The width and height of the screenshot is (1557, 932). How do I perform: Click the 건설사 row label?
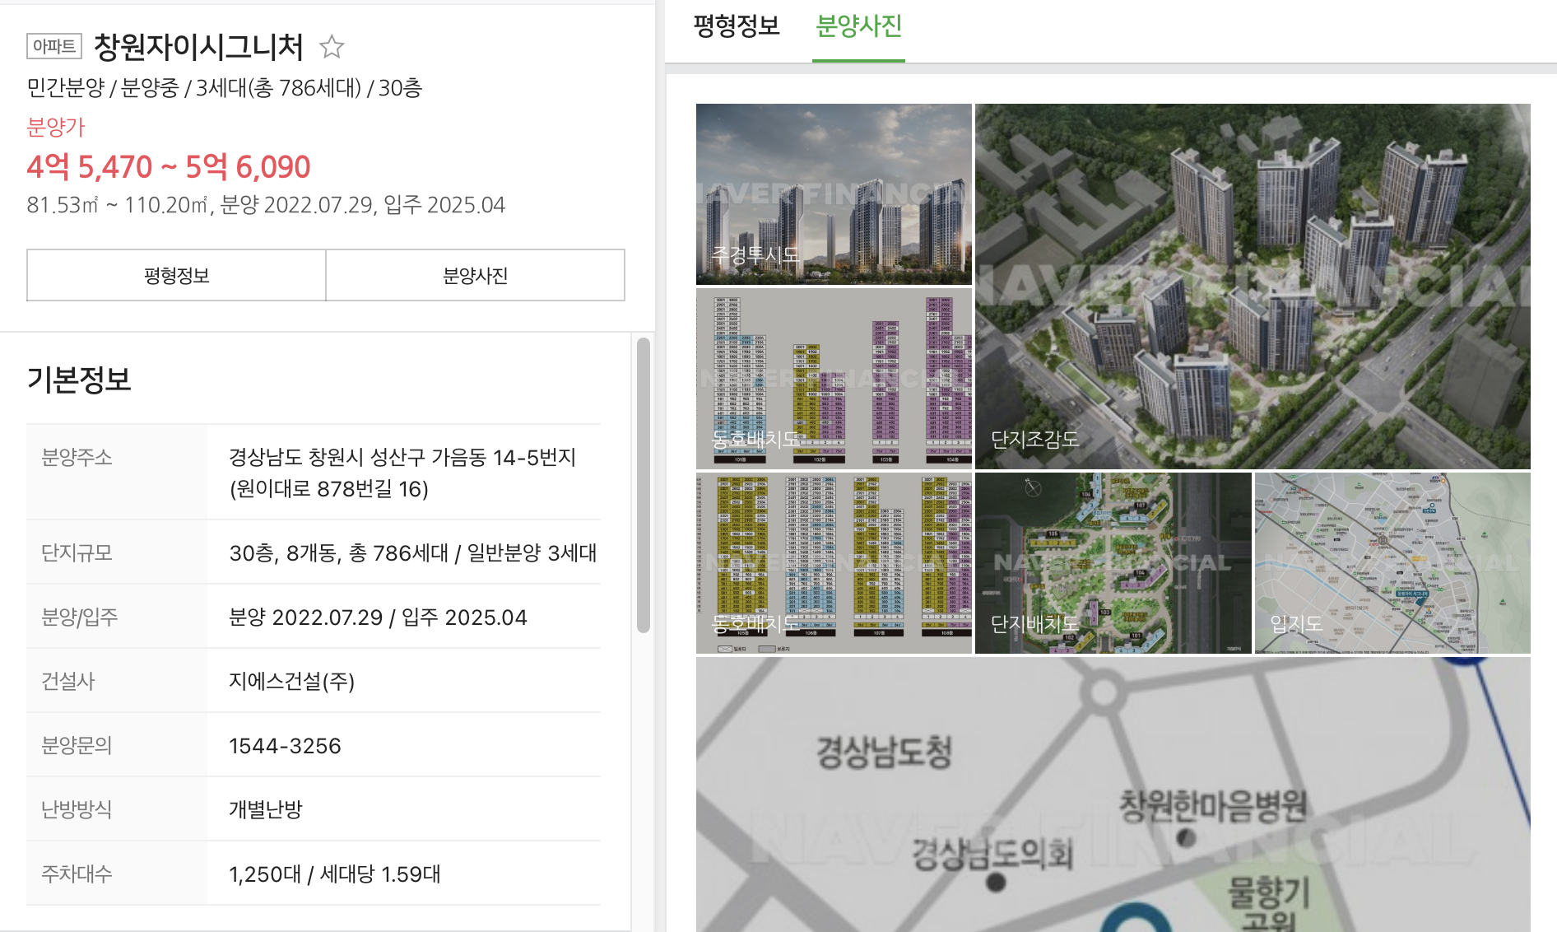pyautogui.click(x=68, y=682)
